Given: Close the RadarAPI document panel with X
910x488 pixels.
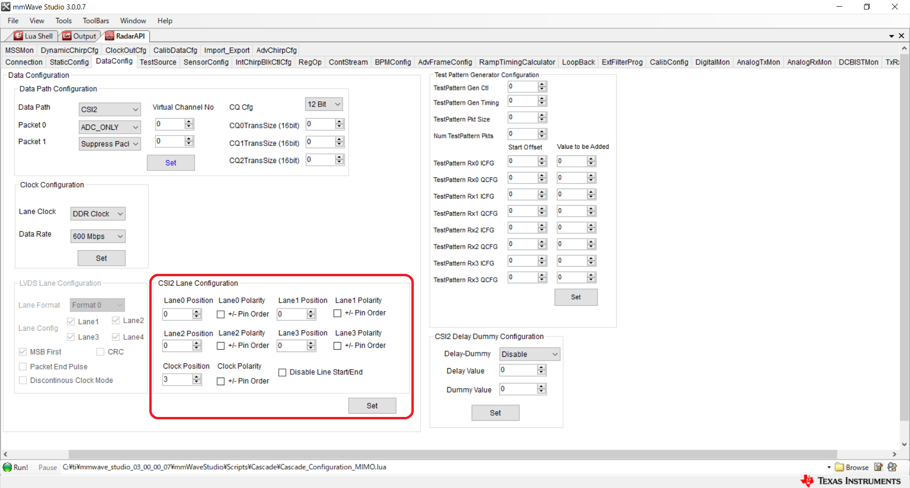Looking at the screenshot, I should coord(901,36).
